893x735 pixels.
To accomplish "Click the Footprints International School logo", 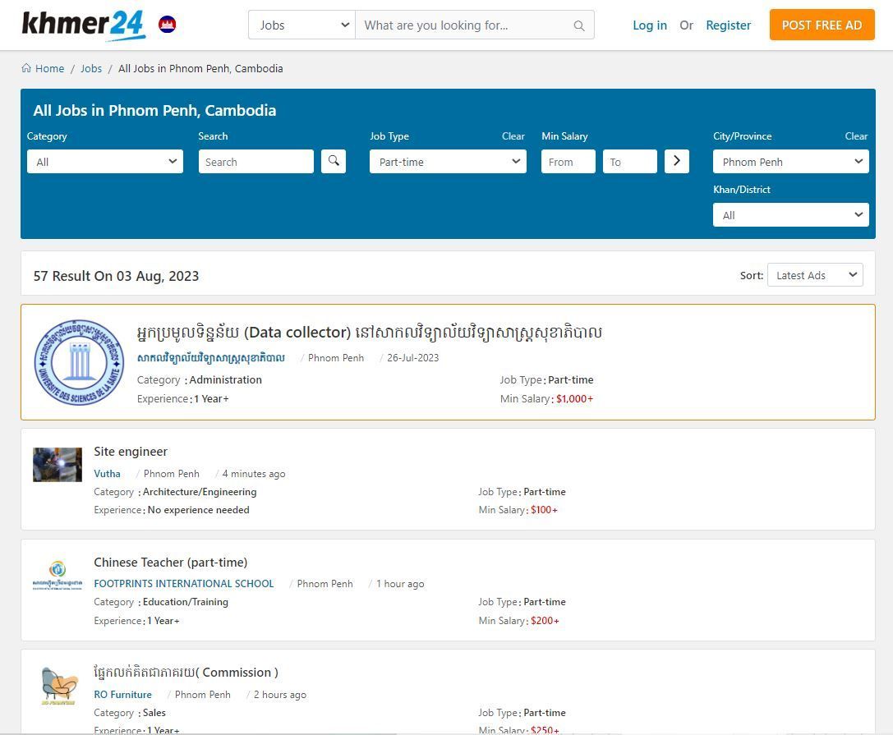I will pos(58,575).
